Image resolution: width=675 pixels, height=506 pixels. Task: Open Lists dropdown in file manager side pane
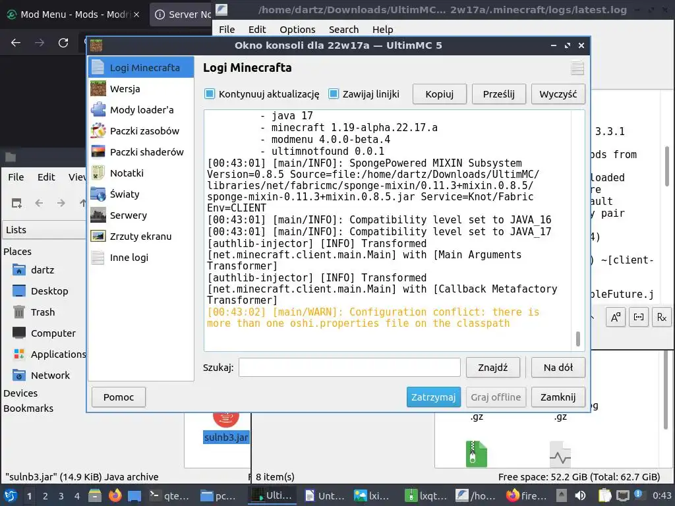pos(44,230)
